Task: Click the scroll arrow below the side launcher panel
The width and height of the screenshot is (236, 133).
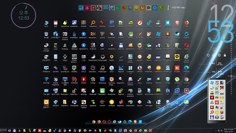Action: click(x=217, y=122)
